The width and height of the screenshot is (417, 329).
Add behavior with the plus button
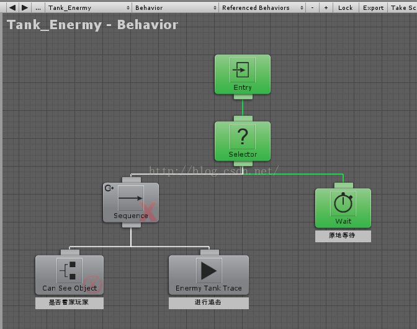pyautogui.click(x=326, y=7)
